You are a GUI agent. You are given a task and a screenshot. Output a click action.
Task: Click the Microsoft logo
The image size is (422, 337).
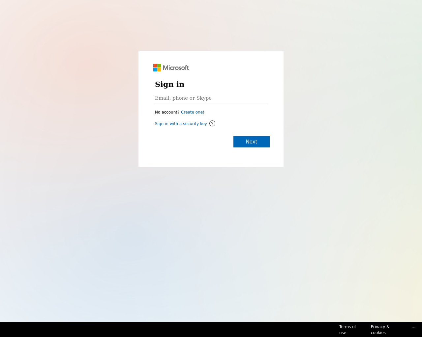coord(171,68)
